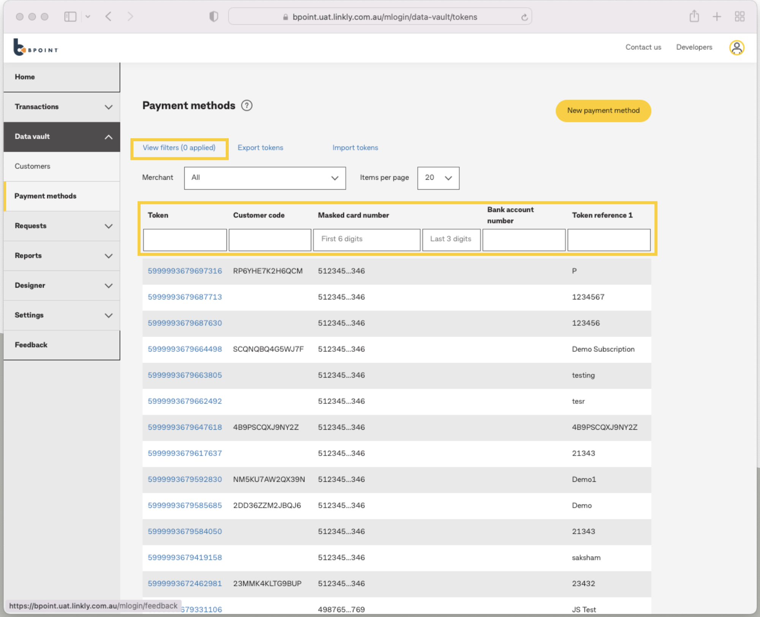Open token 5999993679697316
This screenshot has height=617, width=760.
[185, 271]
